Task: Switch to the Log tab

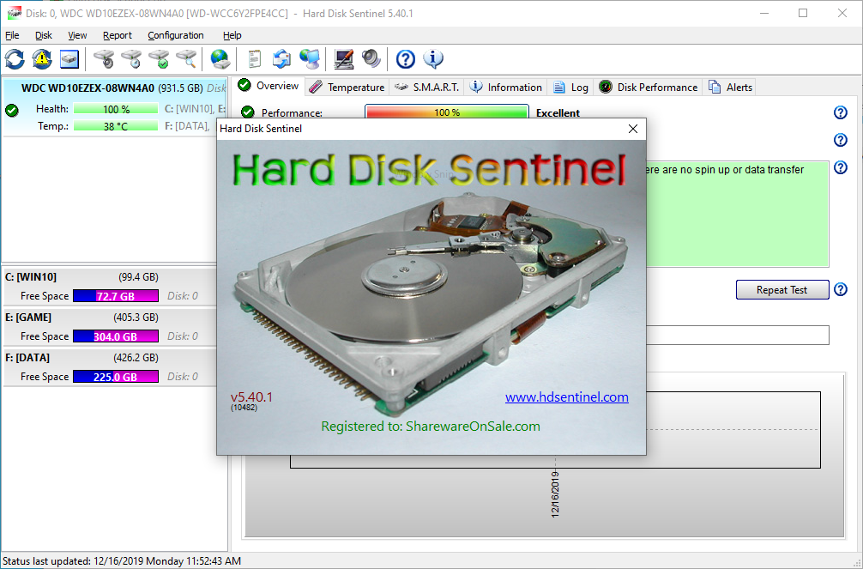Action: pyautogui.click(x=570, y=87)
